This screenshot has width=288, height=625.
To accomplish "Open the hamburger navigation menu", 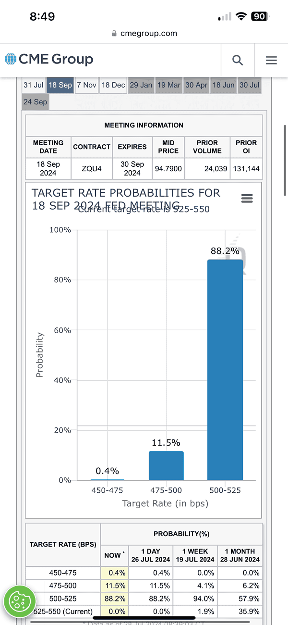I will click(271, 60).
